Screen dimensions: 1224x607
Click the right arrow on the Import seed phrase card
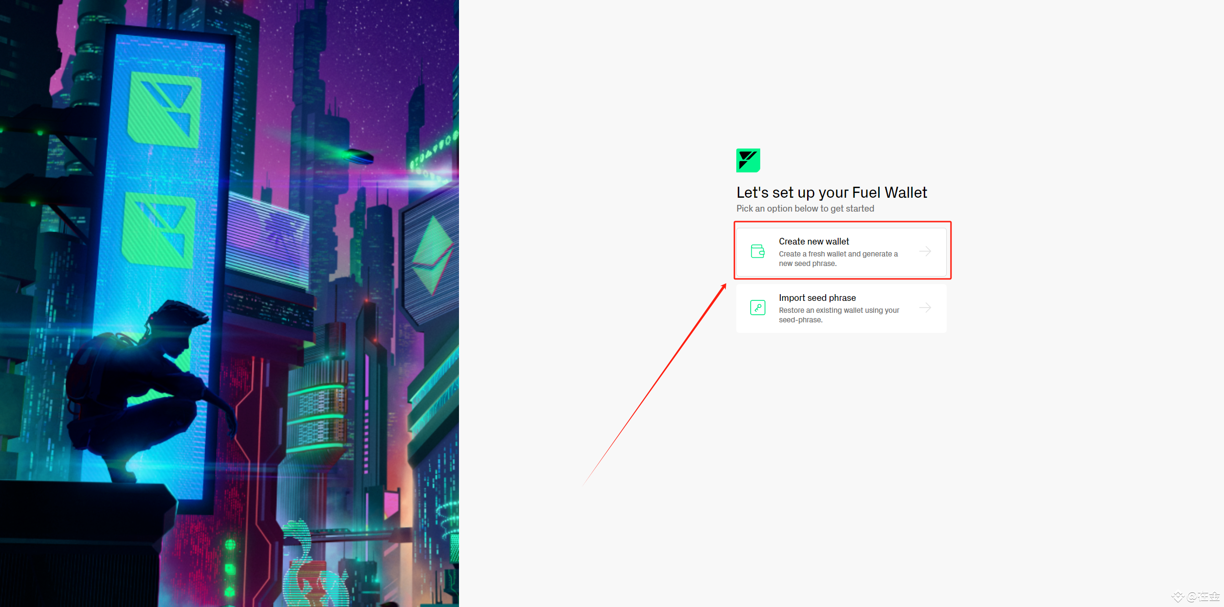pos(925,308)
